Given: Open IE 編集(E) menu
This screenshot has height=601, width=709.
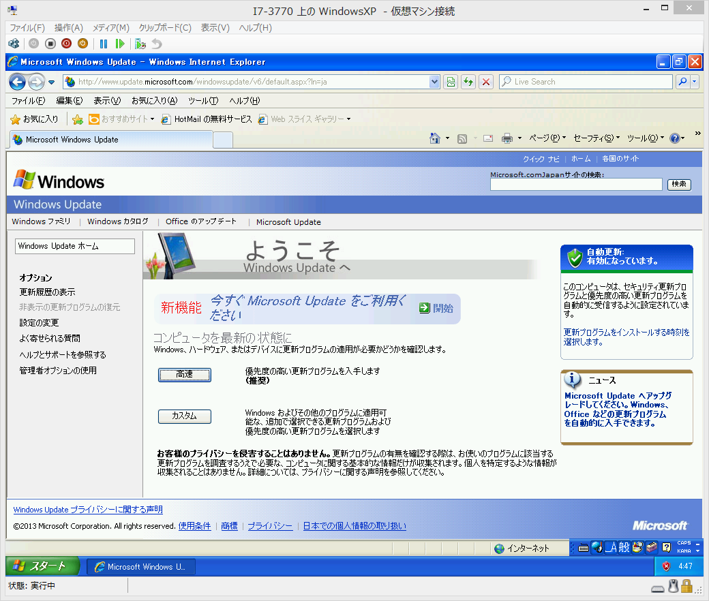Looking at the screenshot, I should [x=69, y=101].
